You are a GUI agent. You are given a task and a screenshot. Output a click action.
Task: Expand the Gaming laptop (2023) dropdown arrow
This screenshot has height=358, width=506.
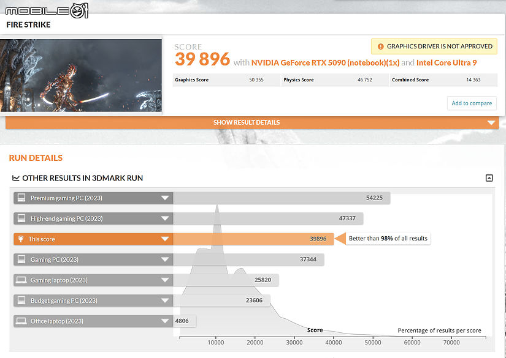click(165, 280)
